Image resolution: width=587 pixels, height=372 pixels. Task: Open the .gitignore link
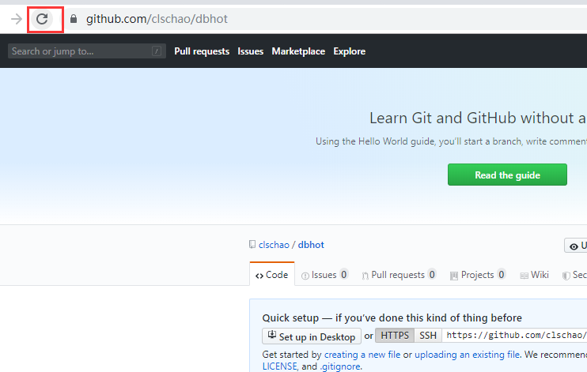[340, 366]
